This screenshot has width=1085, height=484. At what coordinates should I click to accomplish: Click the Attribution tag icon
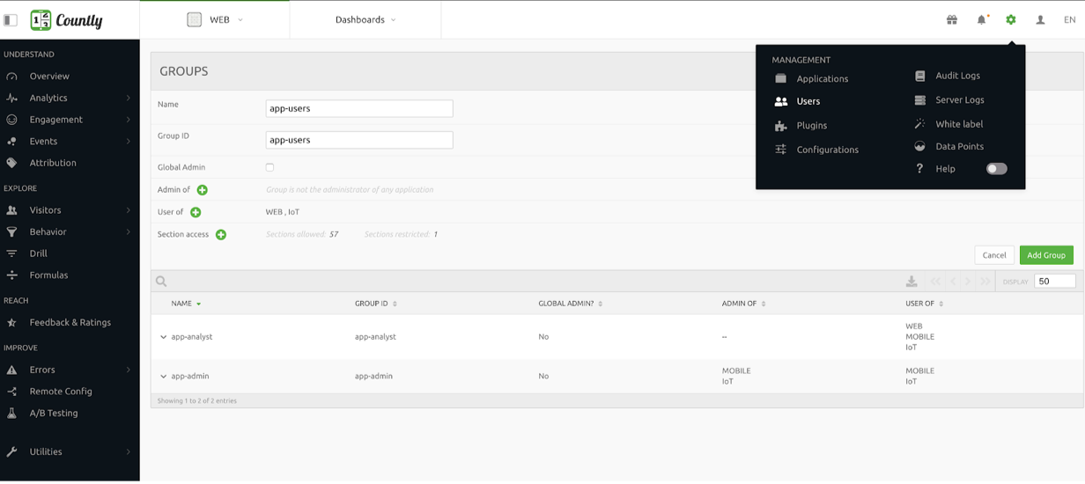coord(11,163)
